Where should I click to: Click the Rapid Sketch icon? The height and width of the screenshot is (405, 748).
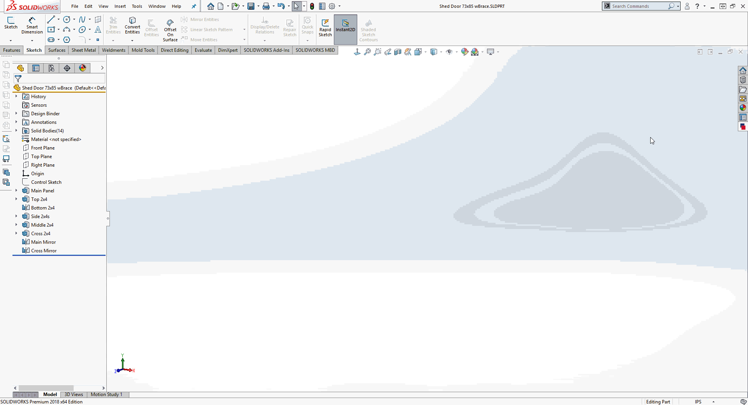point(325,27)
